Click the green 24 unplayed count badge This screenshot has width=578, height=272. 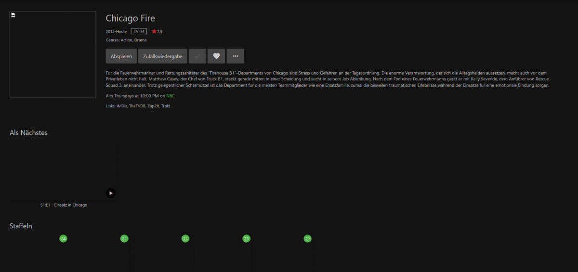click(x=63, y=238)
